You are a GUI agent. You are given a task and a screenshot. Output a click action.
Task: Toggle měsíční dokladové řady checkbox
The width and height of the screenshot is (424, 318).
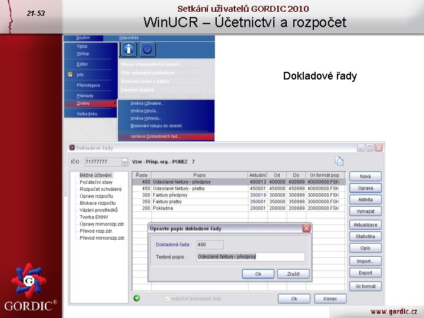pyautogui.click(x=167, y=299)
